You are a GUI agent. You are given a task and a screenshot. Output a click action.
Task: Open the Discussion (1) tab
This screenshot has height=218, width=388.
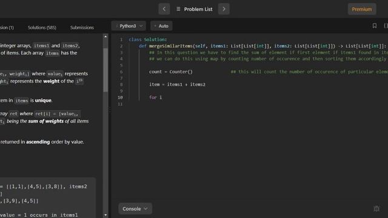(x=7, y=27)
